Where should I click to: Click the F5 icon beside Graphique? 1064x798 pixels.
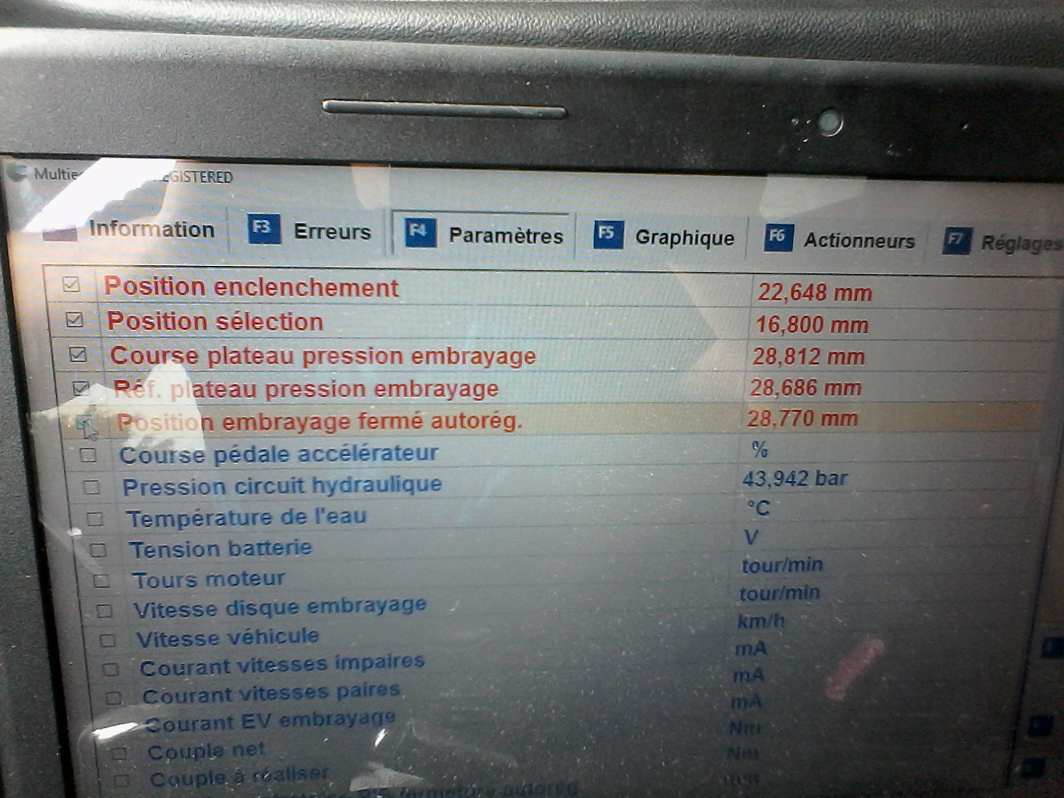pyautogui.click(x=607, y=234)
